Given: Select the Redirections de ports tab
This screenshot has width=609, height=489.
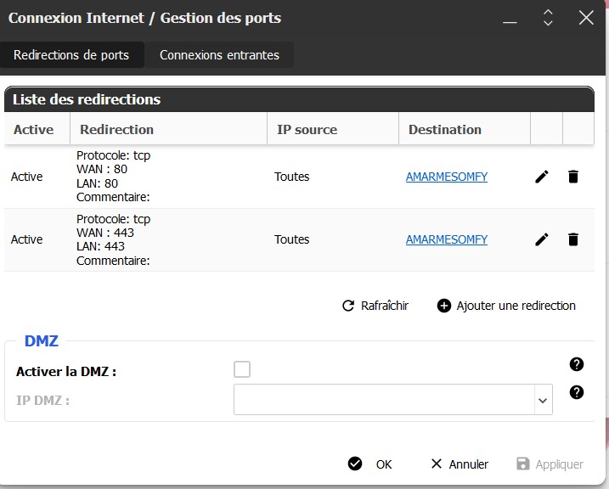Looking at the screenshot, I should [x=71, y=55].
